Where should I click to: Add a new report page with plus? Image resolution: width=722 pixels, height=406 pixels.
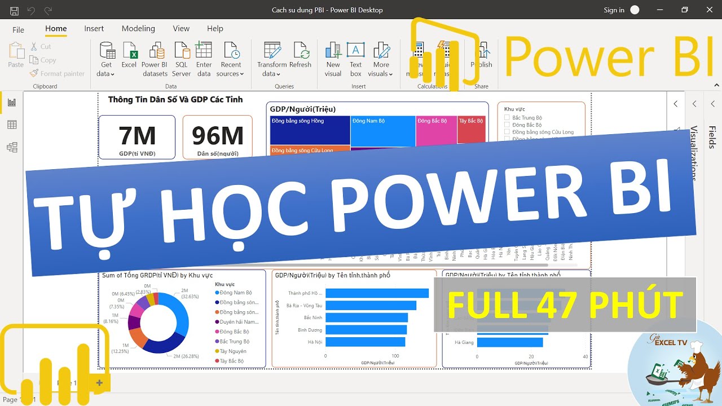(99, 383)
